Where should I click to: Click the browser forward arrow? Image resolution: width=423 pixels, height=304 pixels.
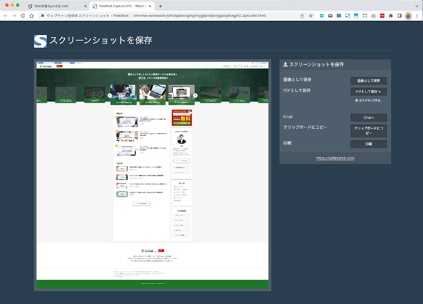[x=15, y=16]
